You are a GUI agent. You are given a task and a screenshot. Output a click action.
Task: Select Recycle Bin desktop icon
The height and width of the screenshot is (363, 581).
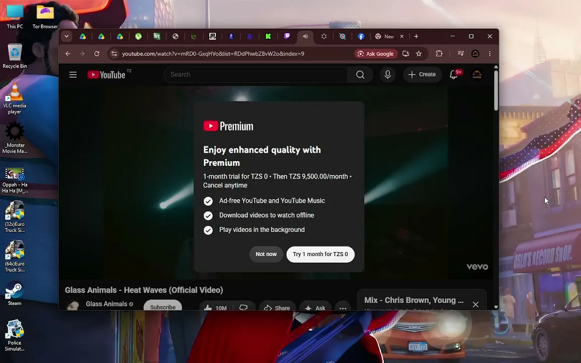pos(15,56)
